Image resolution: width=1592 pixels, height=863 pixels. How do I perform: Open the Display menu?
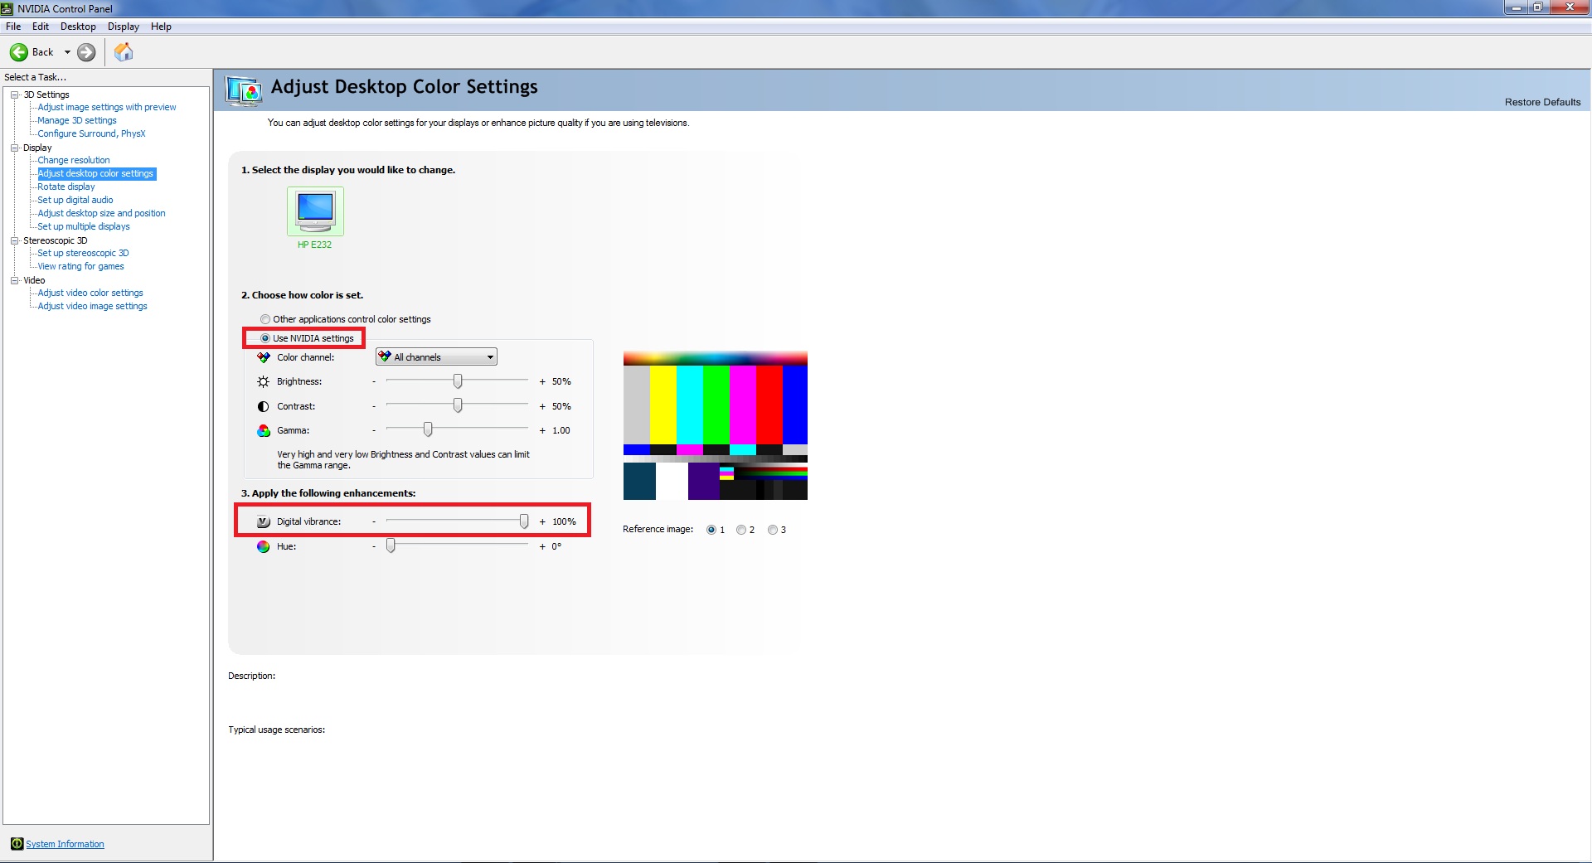click(124, 27)
